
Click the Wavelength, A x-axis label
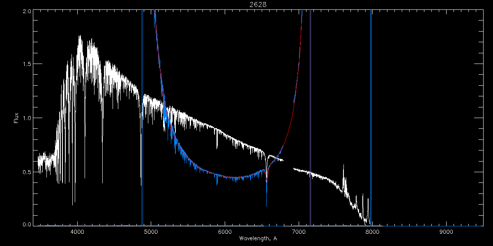[258, 238]
